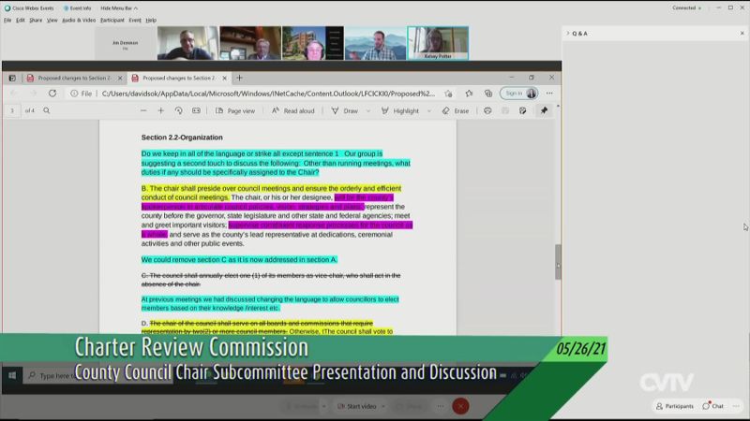Toggle Start video in Webex controls
The width and height of the screenshot is (750, 421).
pyautogui.click(x=355, y=406)
